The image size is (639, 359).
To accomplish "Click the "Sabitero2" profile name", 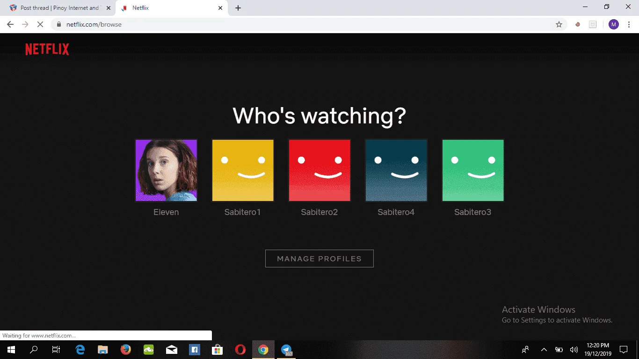I will tap(319, 212).
